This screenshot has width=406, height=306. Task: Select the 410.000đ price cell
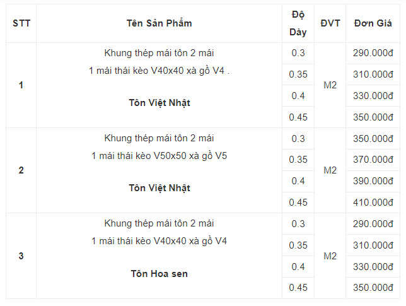373,203
